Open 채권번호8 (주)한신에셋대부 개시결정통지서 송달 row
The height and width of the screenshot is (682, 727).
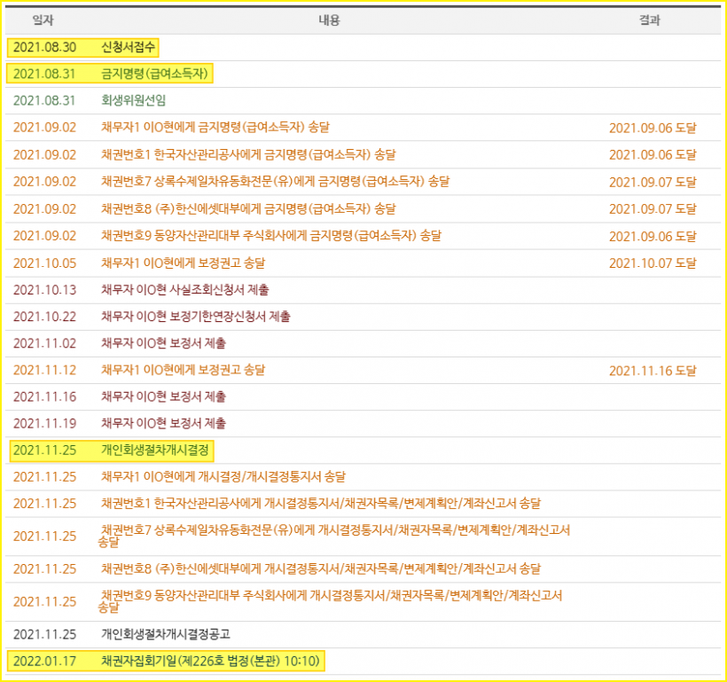click(x=321, y=569)
